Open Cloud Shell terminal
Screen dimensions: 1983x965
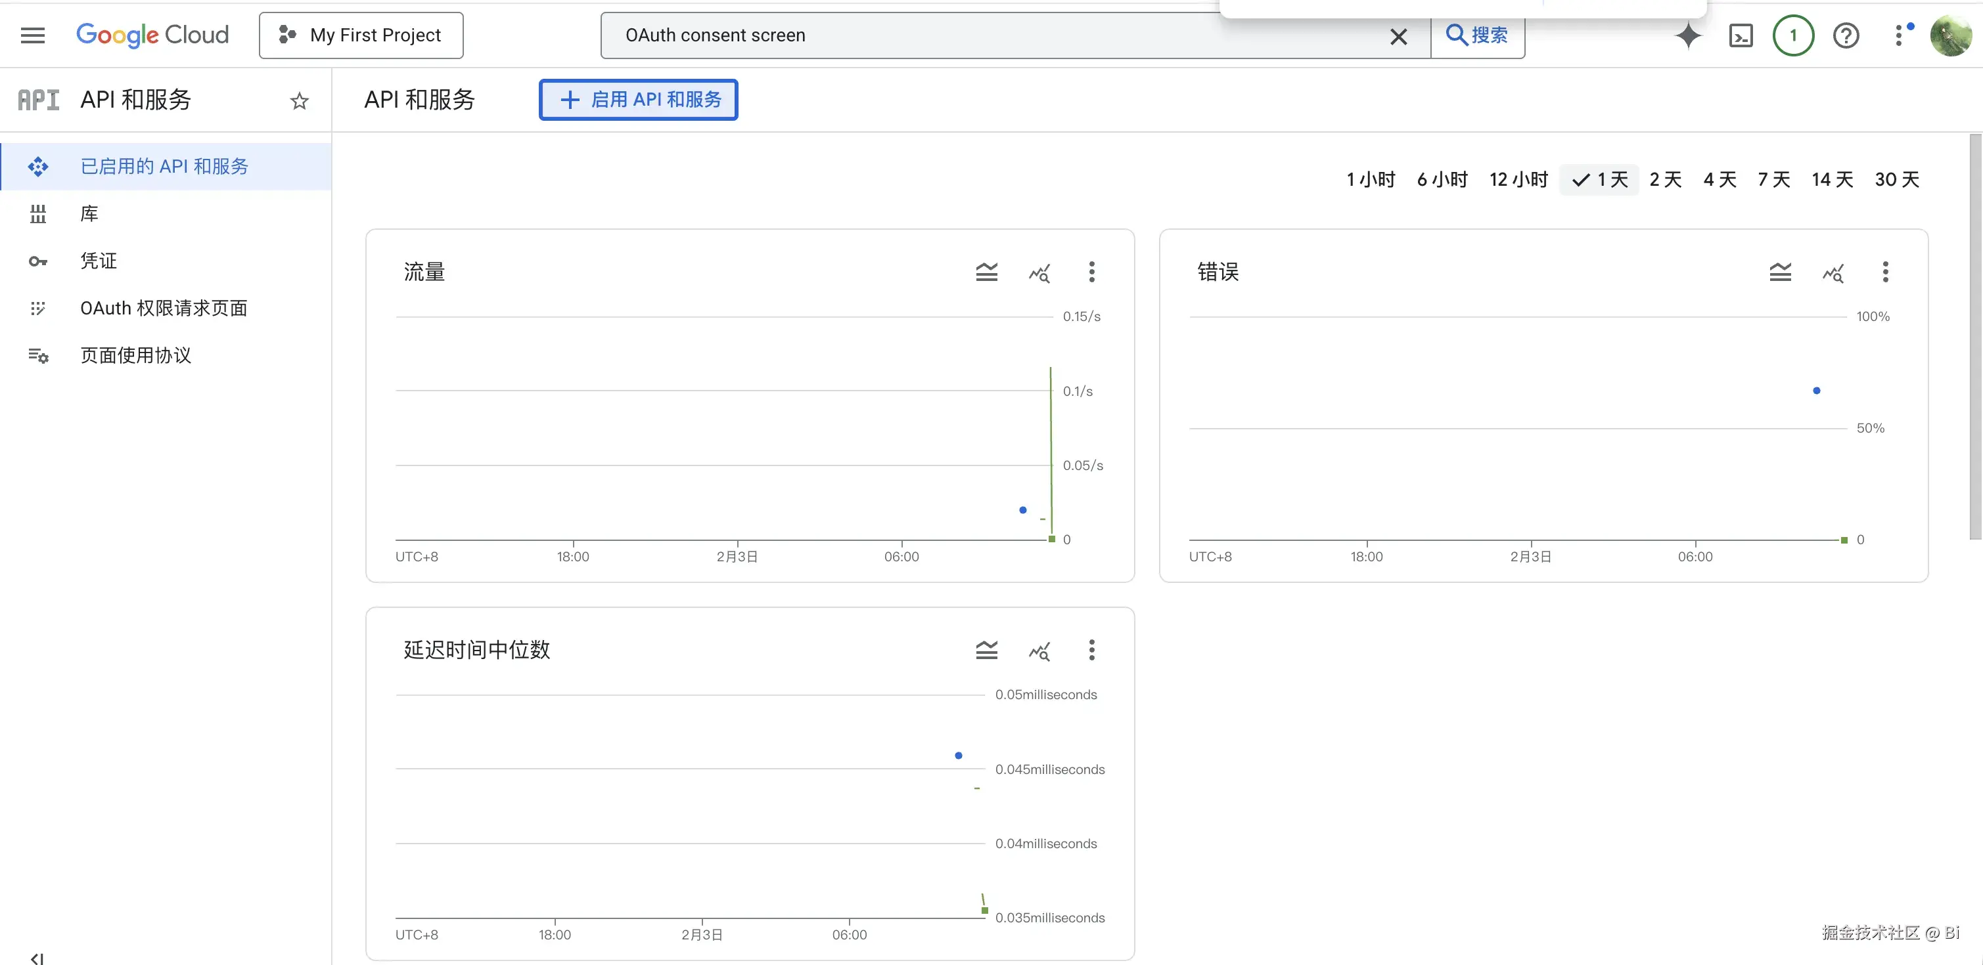click(x=1741, y=35)
